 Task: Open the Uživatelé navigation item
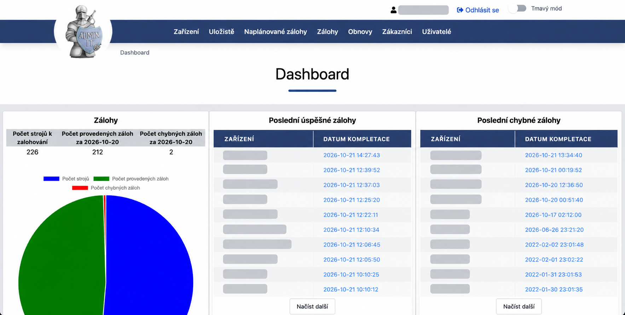436,31
